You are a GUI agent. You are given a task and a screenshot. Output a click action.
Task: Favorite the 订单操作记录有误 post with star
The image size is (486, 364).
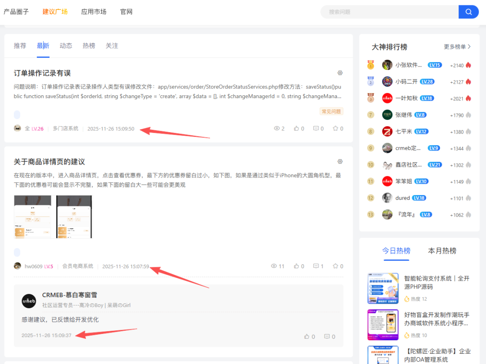[x=337, y=129]
